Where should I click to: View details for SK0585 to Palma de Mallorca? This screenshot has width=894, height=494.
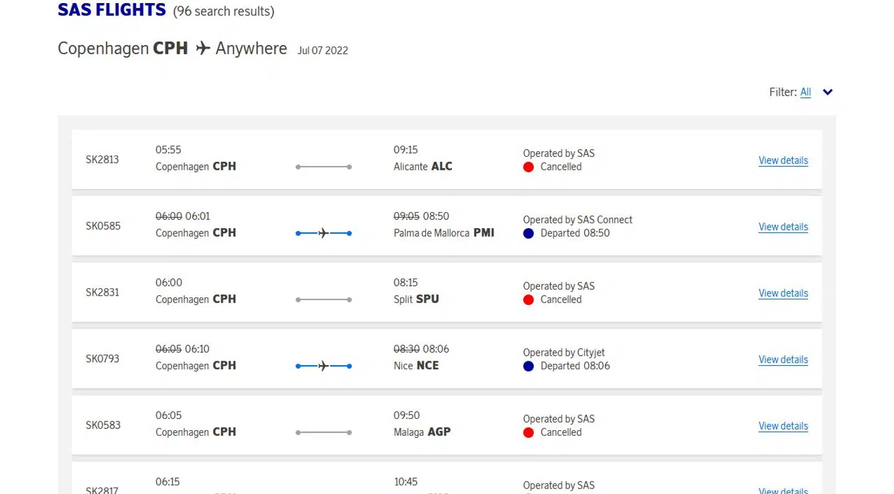pyautogui.click(x=783, y=227)
